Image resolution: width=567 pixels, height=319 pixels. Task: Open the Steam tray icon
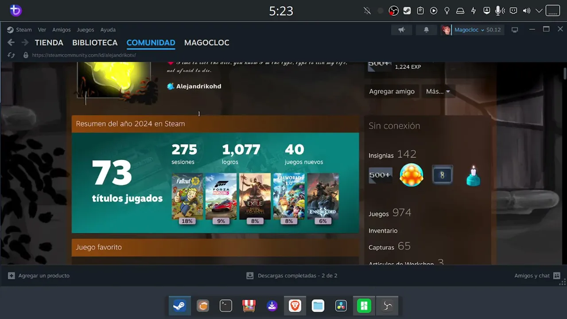[x=407, y=11]
